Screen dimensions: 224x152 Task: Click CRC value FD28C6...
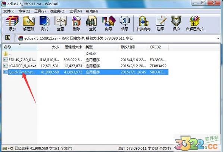[x=158, y=60]
